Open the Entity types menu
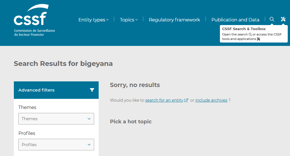 (x=92, y=20)
